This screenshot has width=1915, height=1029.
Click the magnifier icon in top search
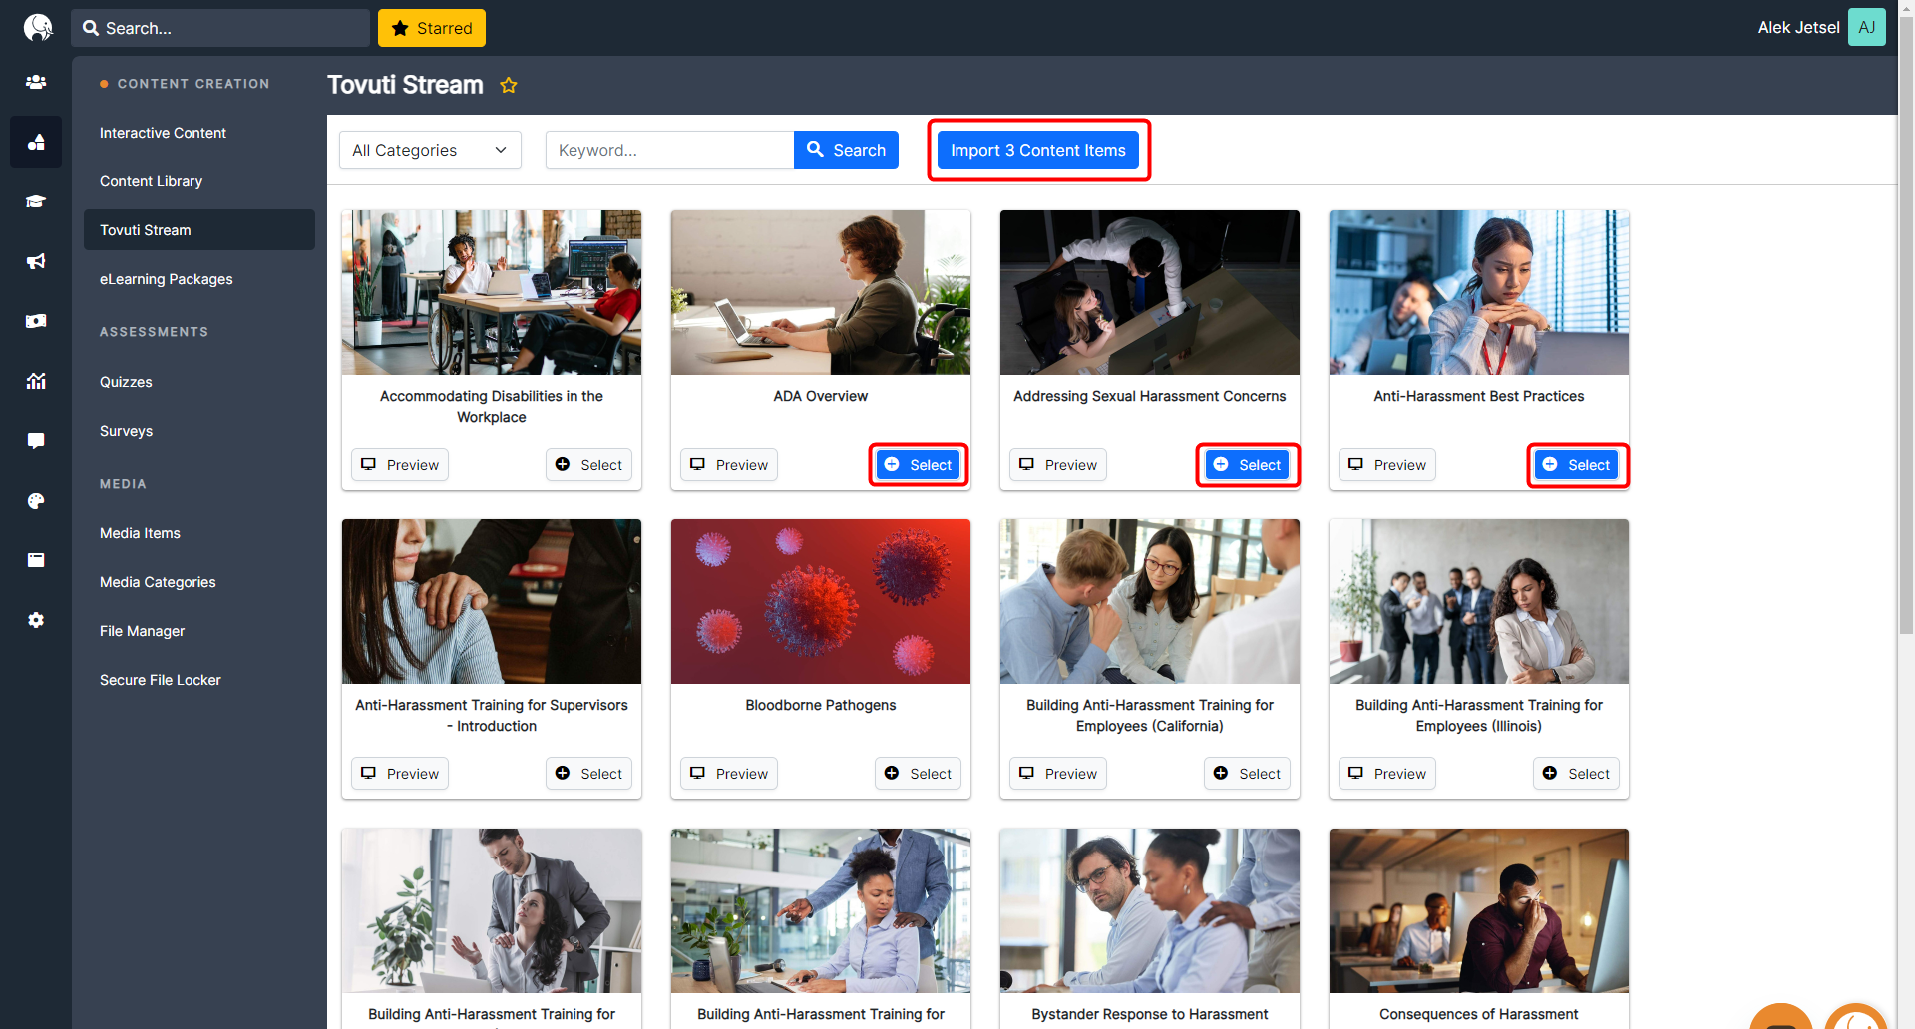click(x=91, y=28)
